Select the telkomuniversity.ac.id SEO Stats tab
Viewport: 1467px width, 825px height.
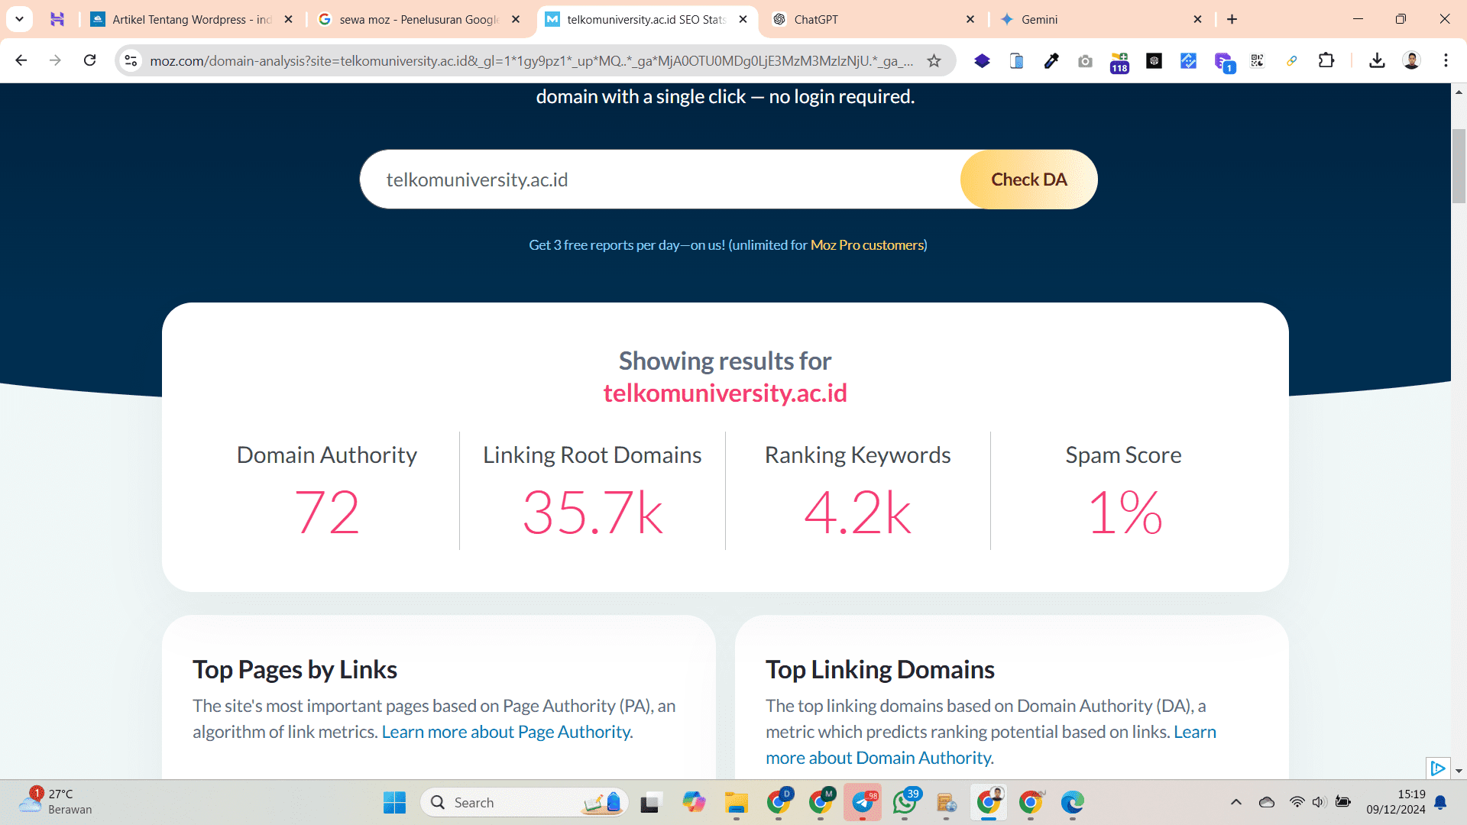click(646, 19)
